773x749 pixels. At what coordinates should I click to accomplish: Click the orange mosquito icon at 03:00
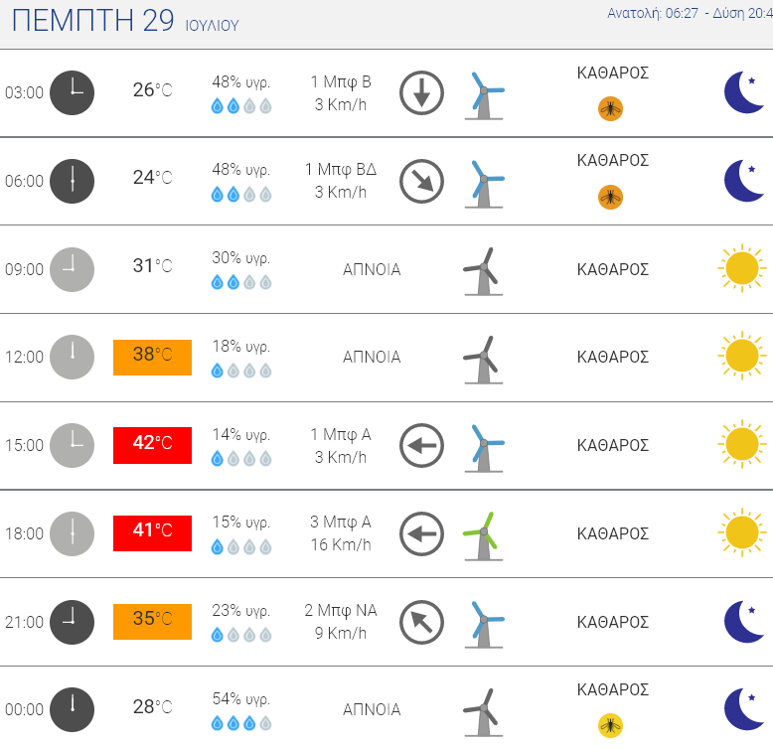click(610, 108)
